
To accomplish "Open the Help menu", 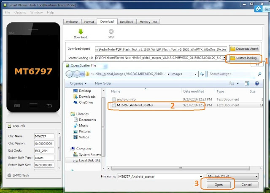I will [x=51, y=12].
